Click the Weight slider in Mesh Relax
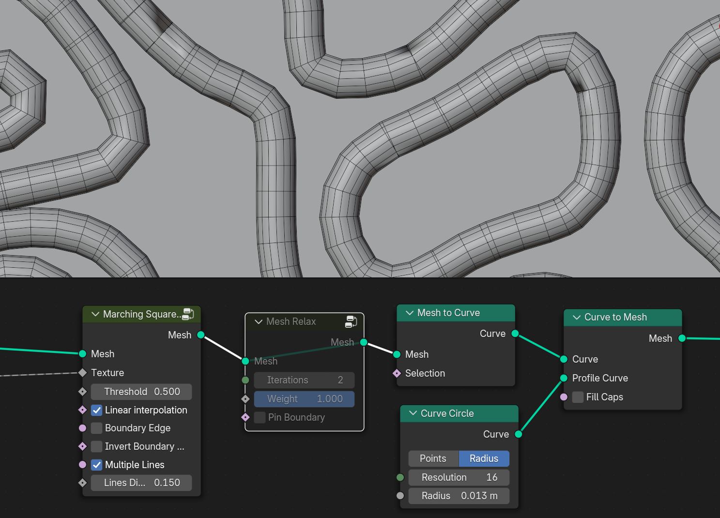Image resolution: width=720 pixels, height=518 pixels. click(x=304, y=399)
